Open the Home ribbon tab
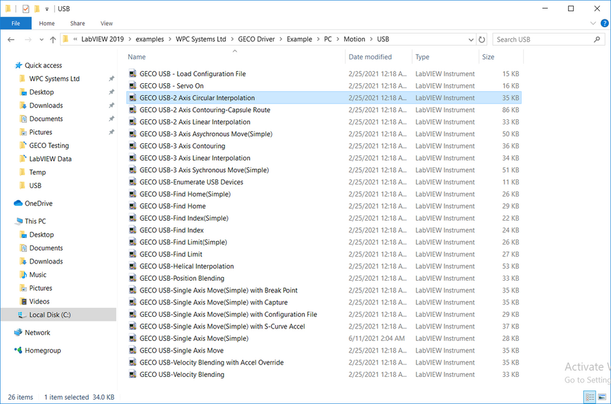 (47, 23)
